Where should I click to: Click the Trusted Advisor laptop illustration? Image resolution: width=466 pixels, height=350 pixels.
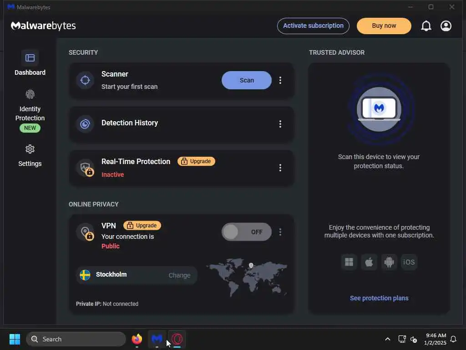pyautogui.click(x=379, y=109)
